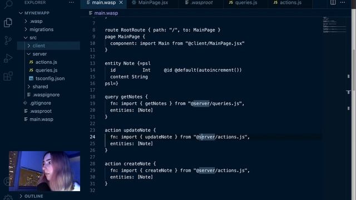Click "entities: [Note]" on line 30
356x200 pixels.
[x=131, y=177]
